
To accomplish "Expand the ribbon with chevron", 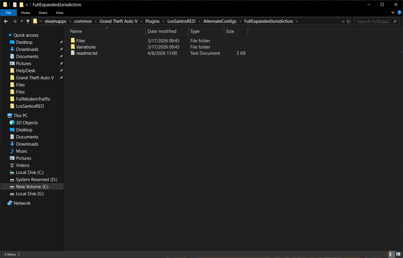I will pos(393,12).
